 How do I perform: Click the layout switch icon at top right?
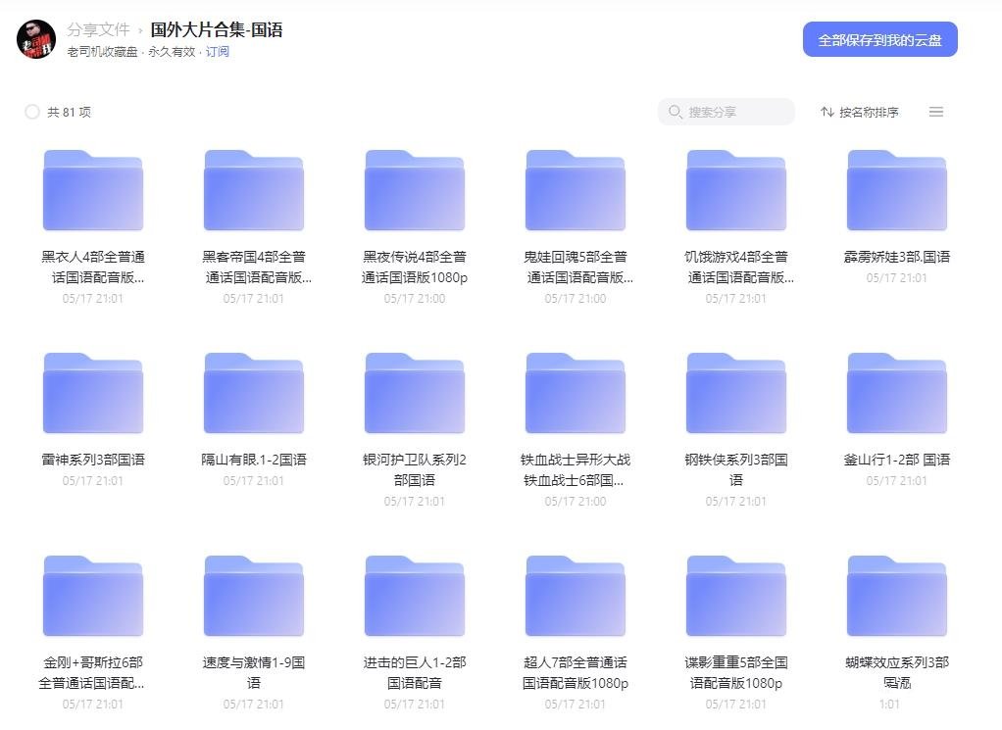(936, 112)
